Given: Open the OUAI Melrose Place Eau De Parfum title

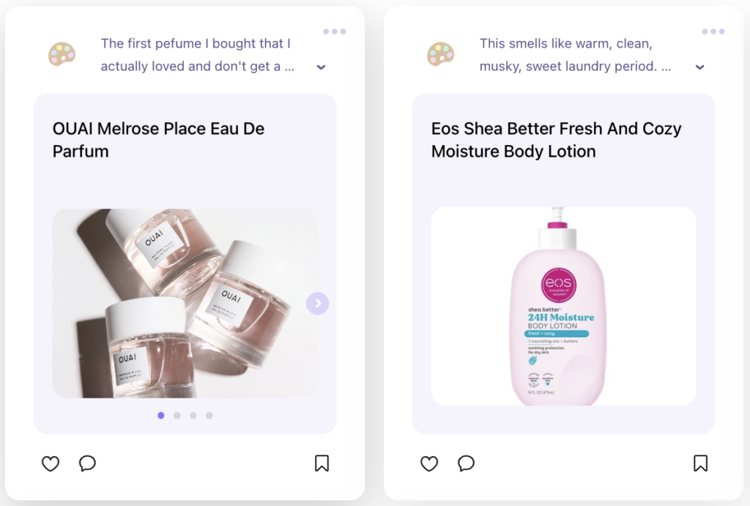Looking at the screenshot, I should click(158, 140).
